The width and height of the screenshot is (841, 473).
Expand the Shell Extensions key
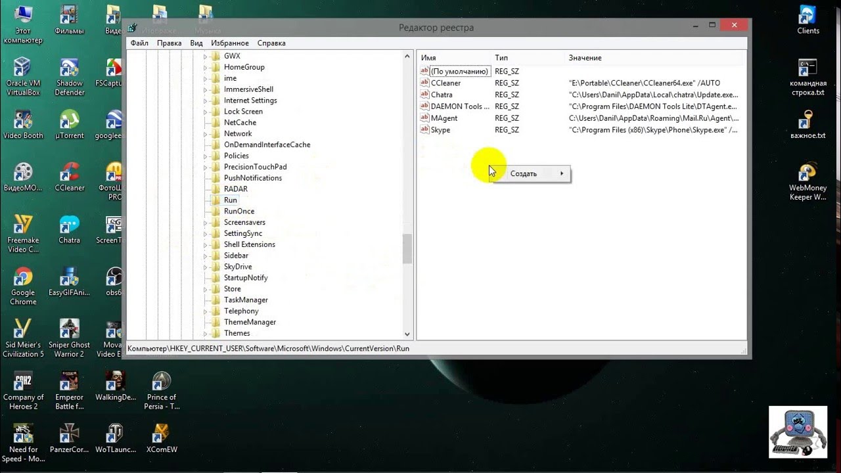[x=205, y=244]
